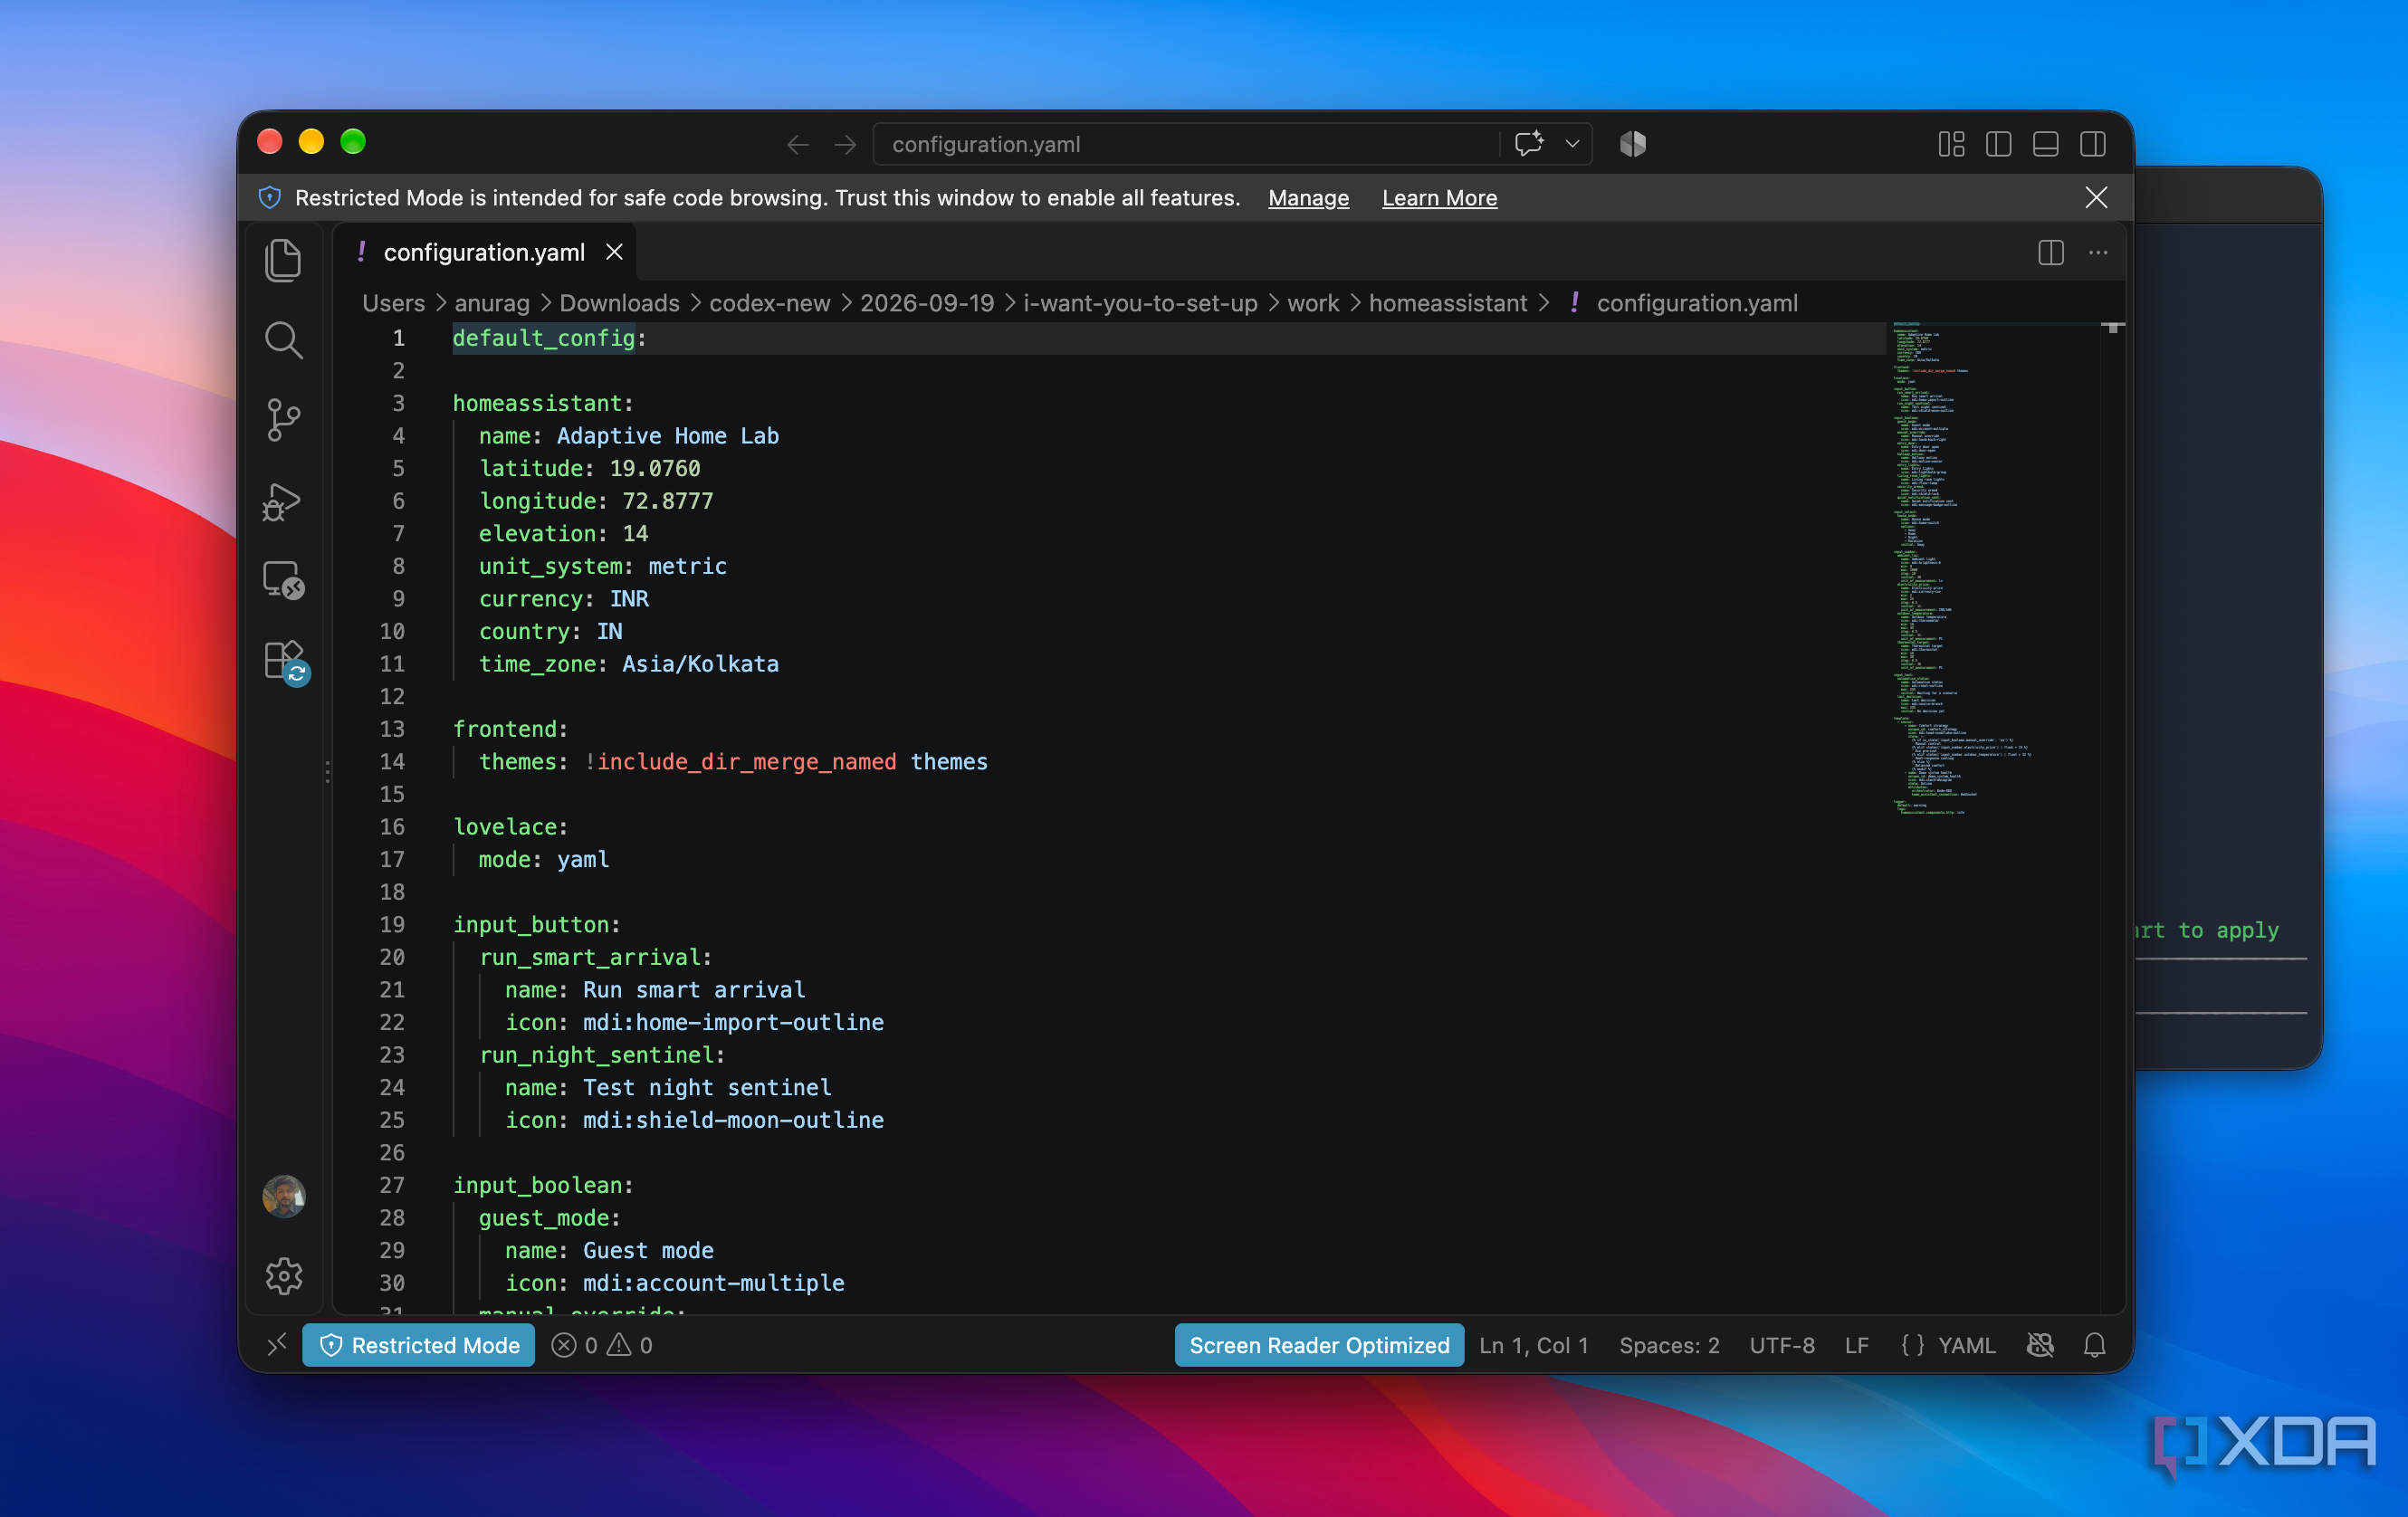This screenshot has width=2408, height=1517.
Task: Dismiss the Restricted Mode banner
Action: pos(2096,198)
